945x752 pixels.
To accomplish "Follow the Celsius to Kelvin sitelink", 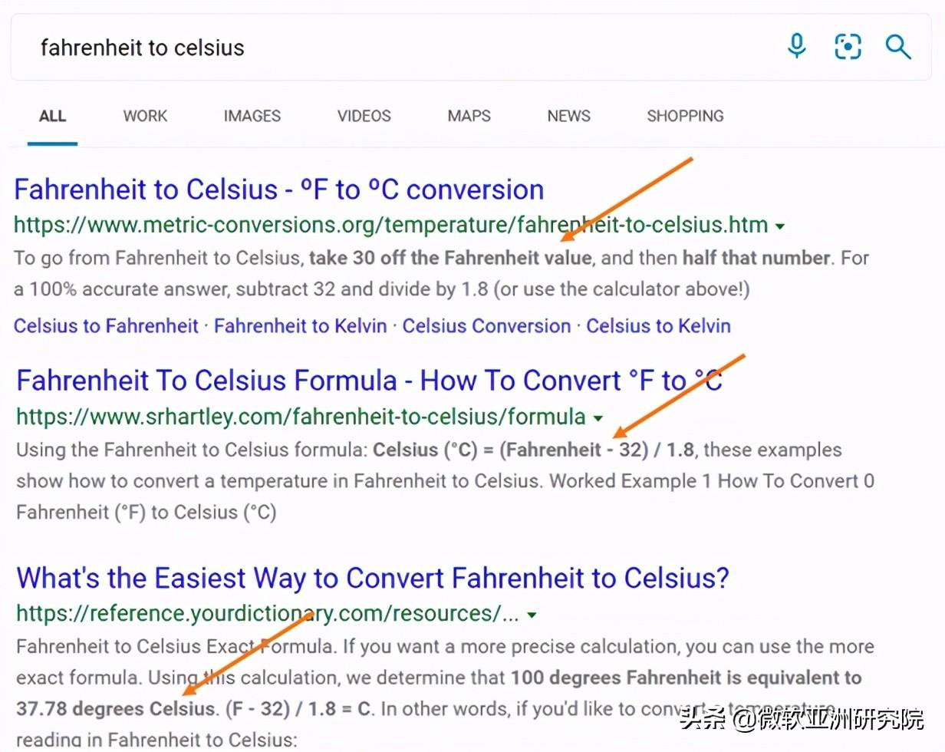I will point(659,325).
